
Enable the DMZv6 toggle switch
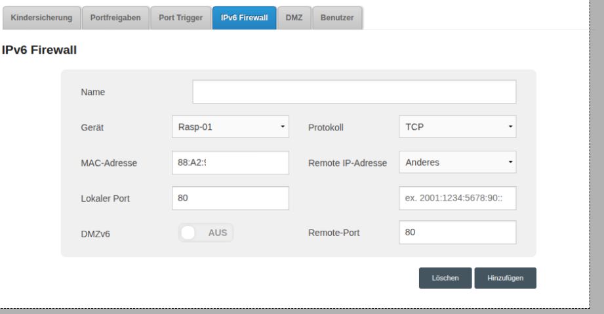pos(205,233)
